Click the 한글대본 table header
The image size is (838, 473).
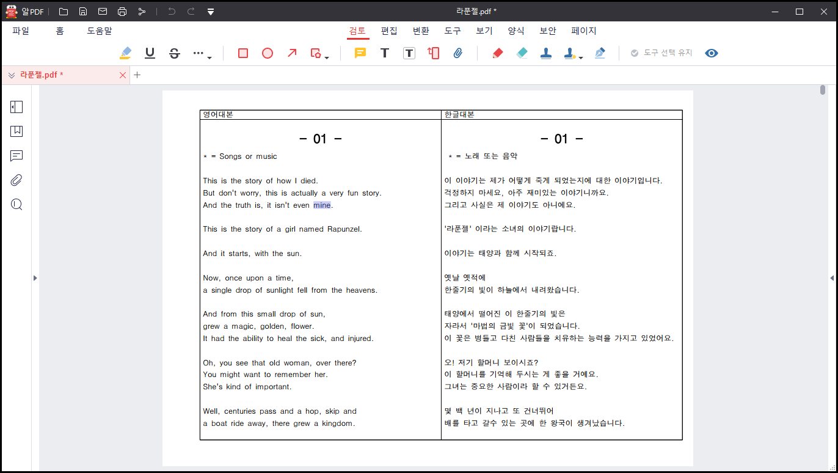(x=459, y=114)
